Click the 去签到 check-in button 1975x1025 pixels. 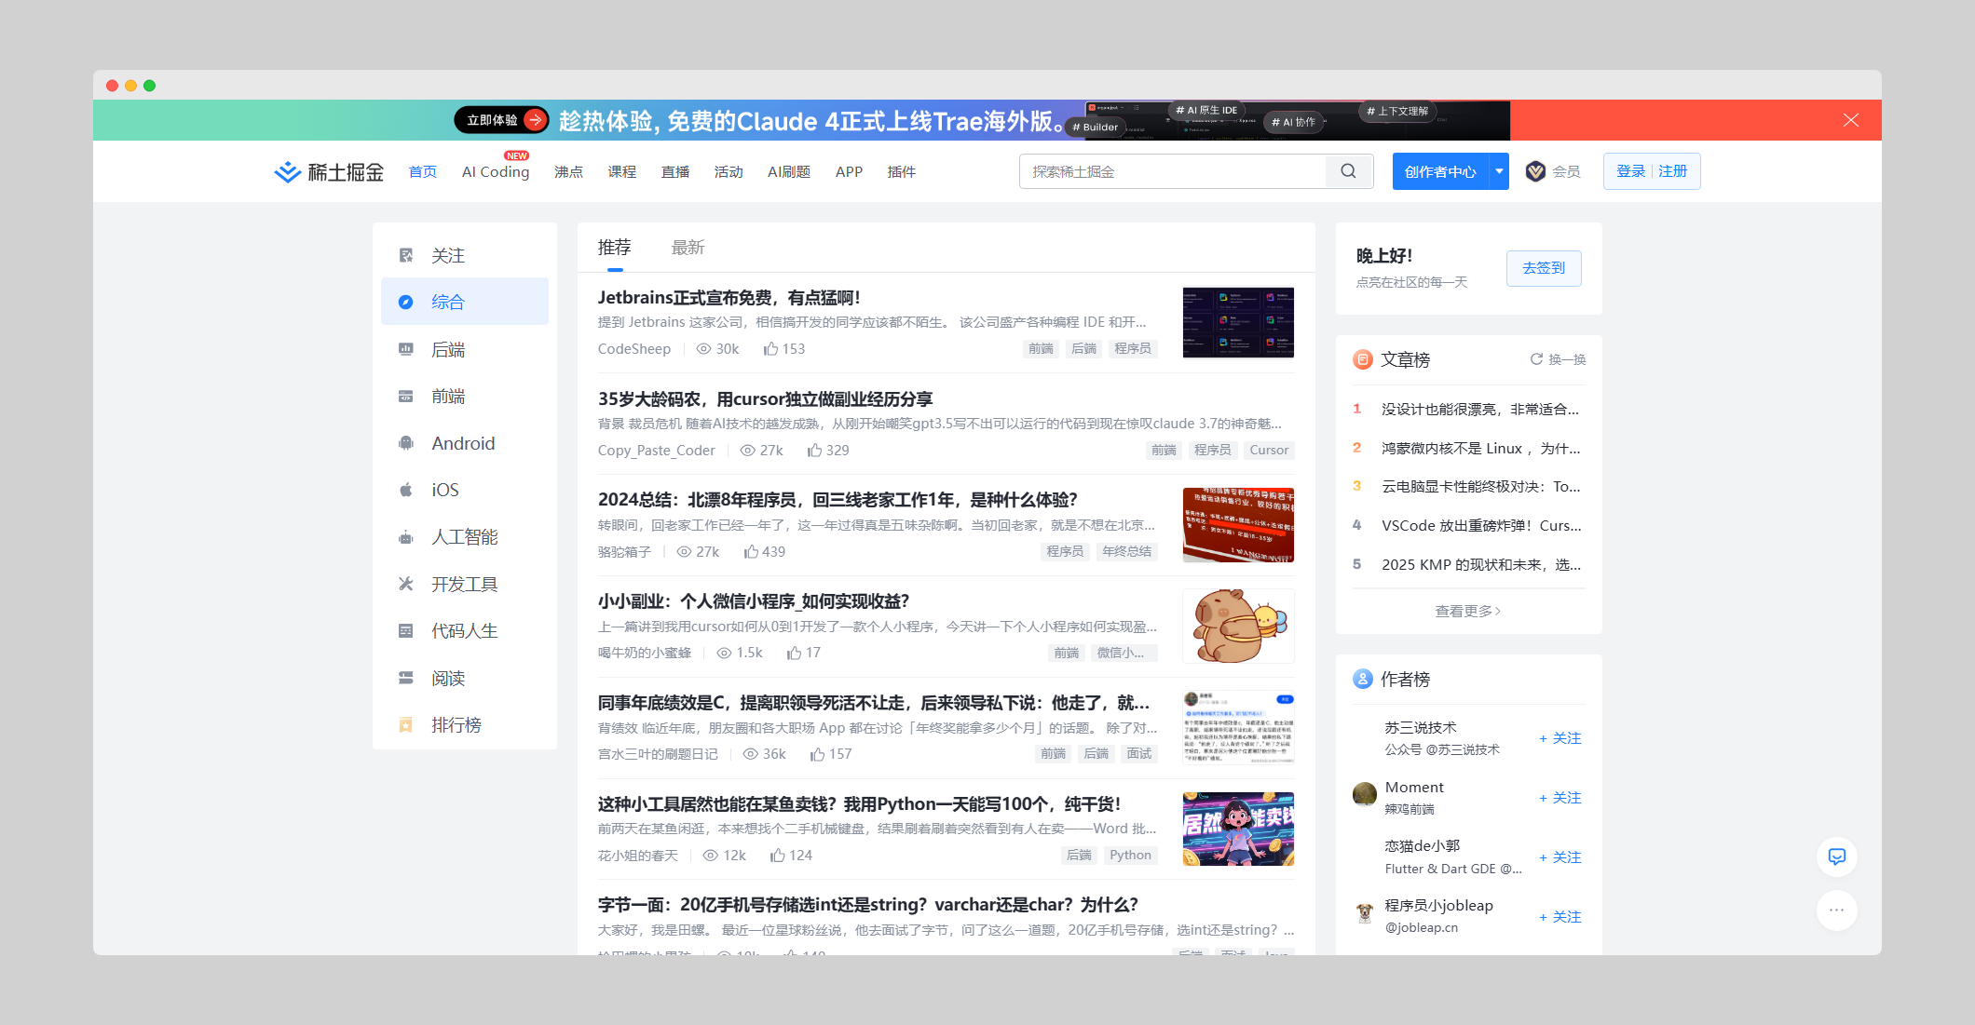pyautogui.click(x=1544, y=268)
